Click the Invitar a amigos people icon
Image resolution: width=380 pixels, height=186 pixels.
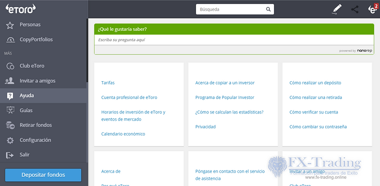coord(10,81)
